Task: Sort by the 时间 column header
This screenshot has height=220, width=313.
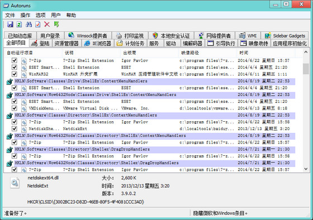Action: 265,52
